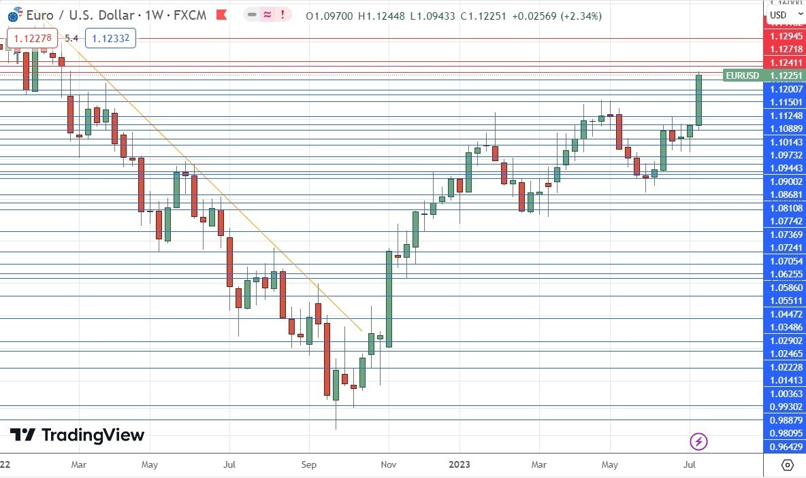Click the green EURUSD price label
Image resolution: width=806 pixels, height=478 pixels.
pos(742,75)
